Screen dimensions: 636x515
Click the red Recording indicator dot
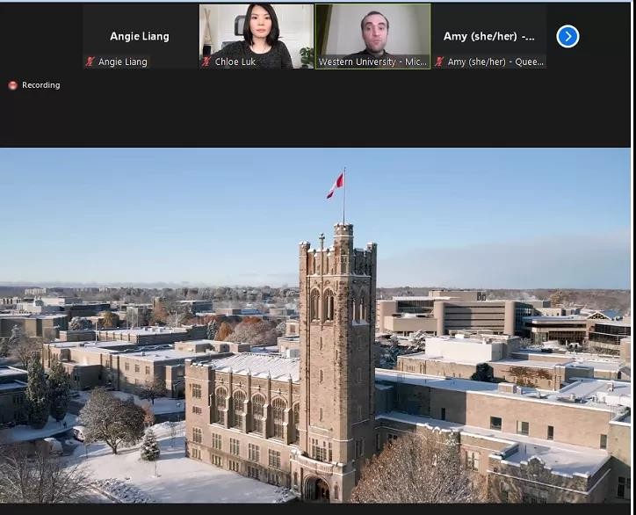point(12,85)
